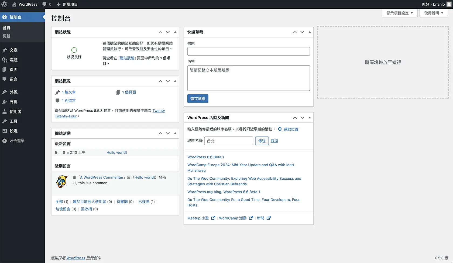Open 更新 submenu item

click(6, 36)
